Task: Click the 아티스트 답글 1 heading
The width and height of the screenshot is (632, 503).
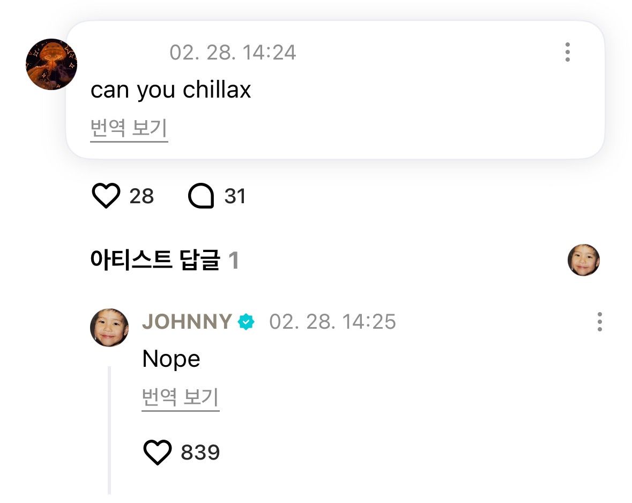Action: point(165,261)
